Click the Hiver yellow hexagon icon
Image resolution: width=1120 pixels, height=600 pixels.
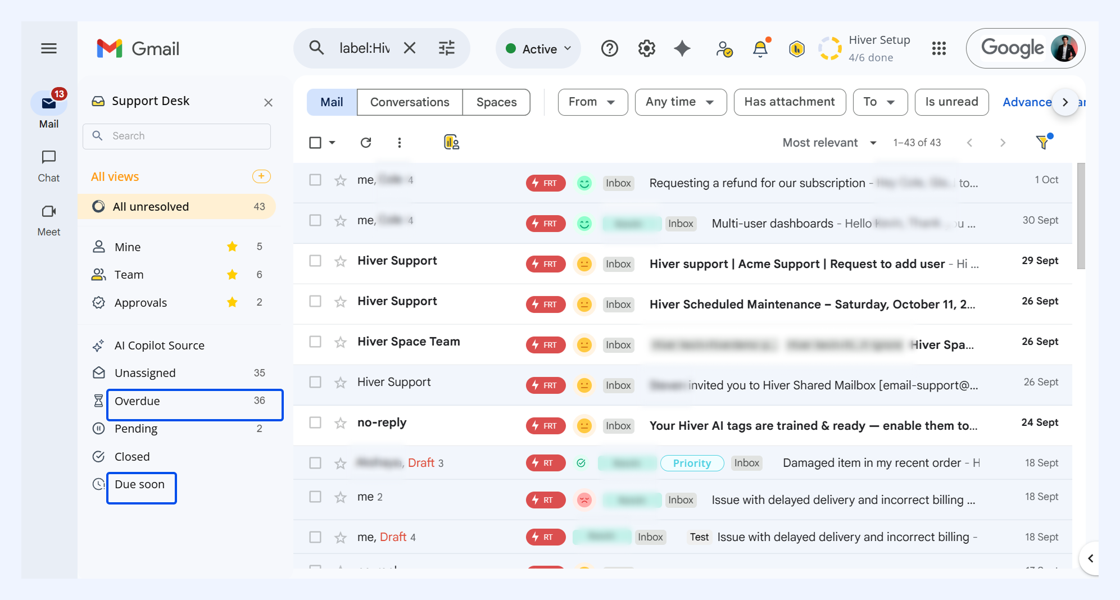click(x=797, y=49)
